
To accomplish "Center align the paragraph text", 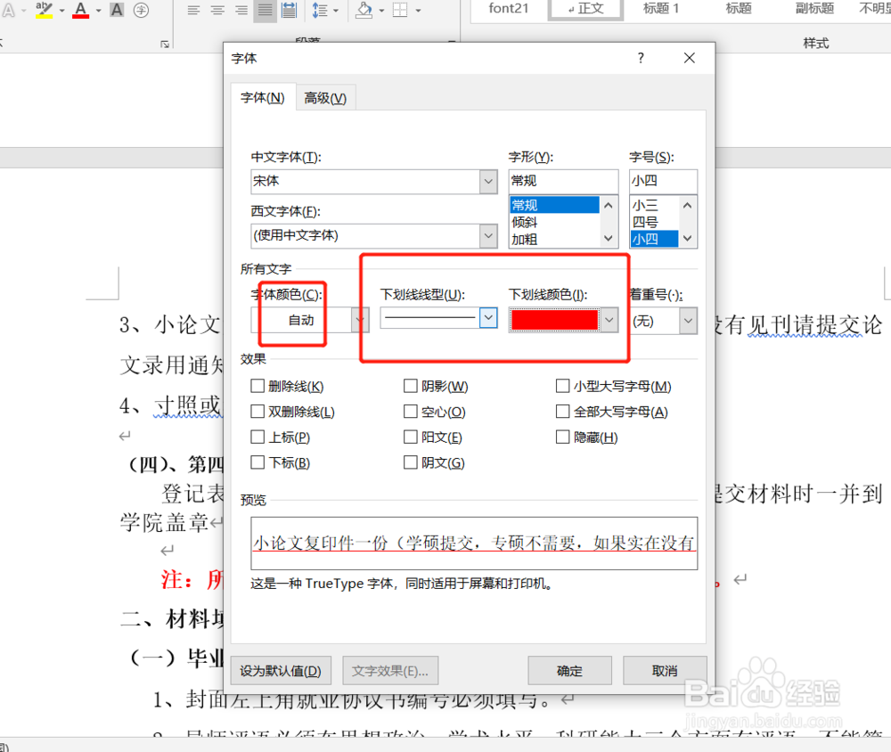I will 217,10.
